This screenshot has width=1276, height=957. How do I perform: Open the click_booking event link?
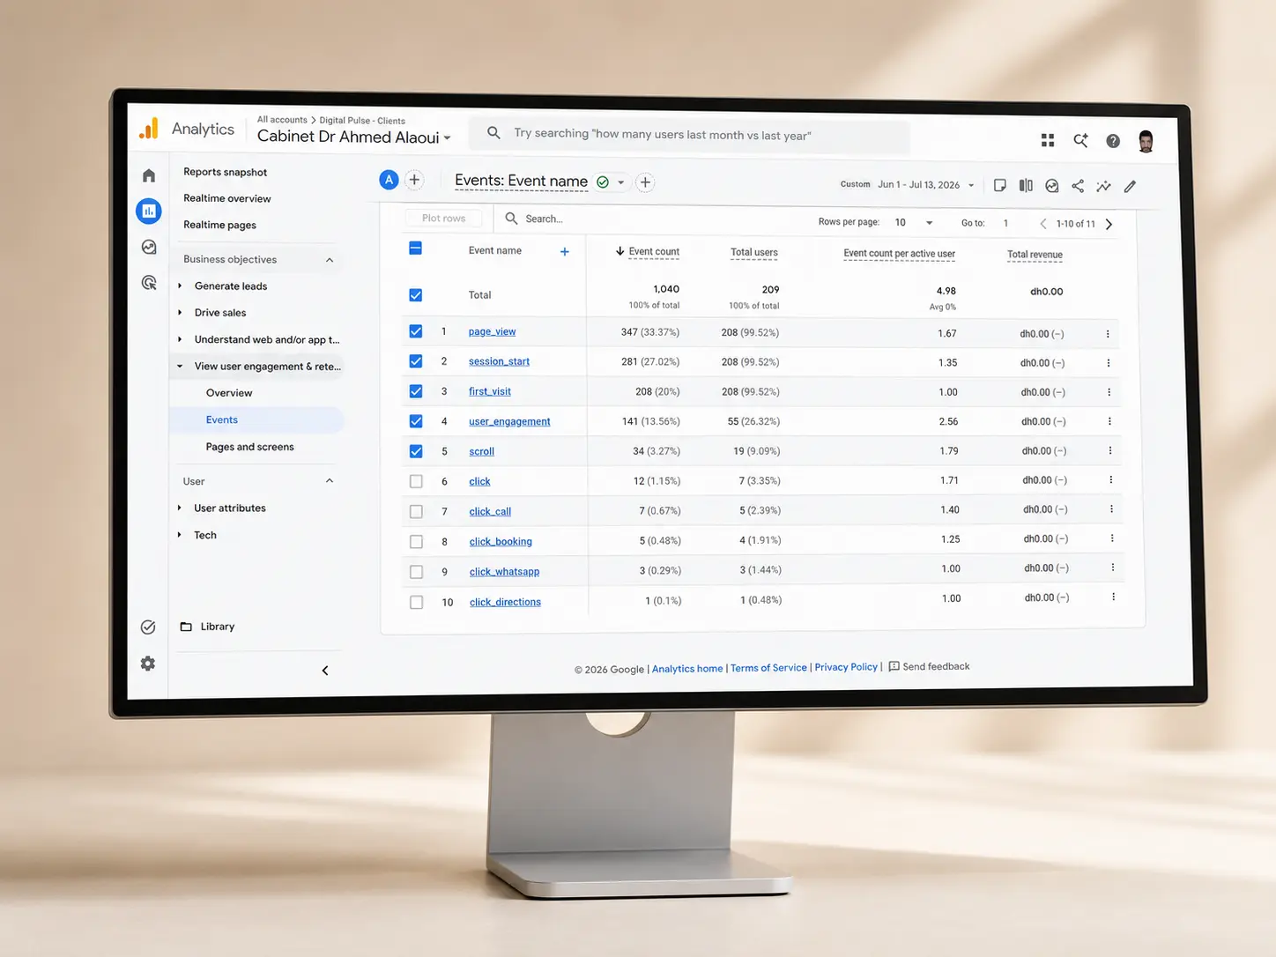click(501, 541)
